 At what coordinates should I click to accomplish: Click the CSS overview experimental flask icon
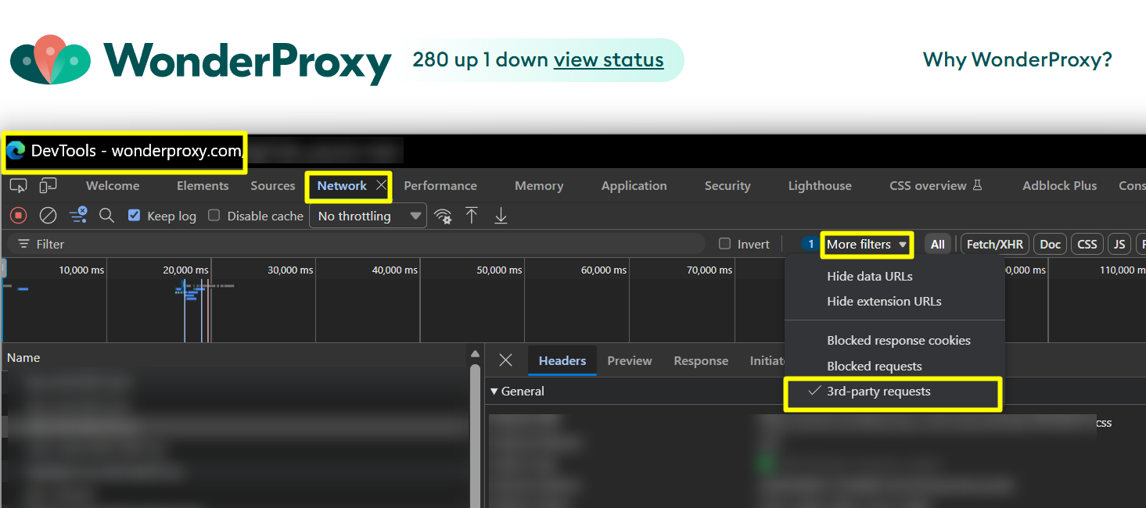click(977, 185)
